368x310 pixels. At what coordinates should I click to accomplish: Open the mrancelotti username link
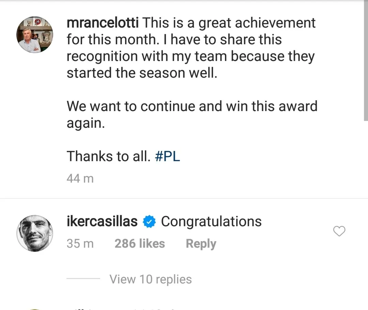(x=103, y=23)
